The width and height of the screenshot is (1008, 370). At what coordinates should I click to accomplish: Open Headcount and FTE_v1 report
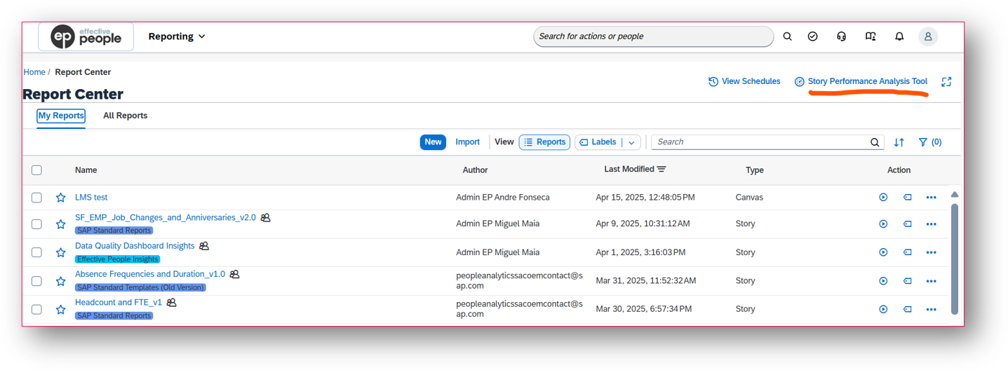[119, 303]
